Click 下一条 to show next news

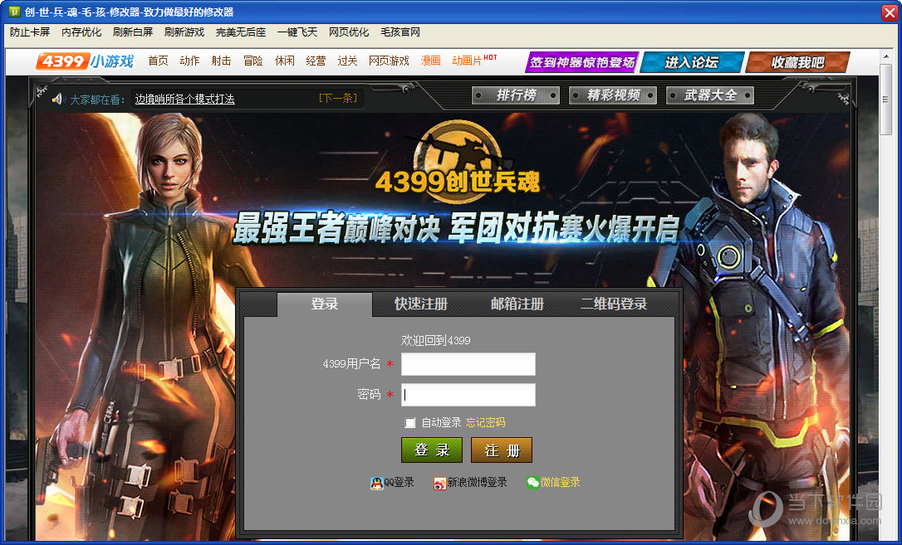[338, 99]
